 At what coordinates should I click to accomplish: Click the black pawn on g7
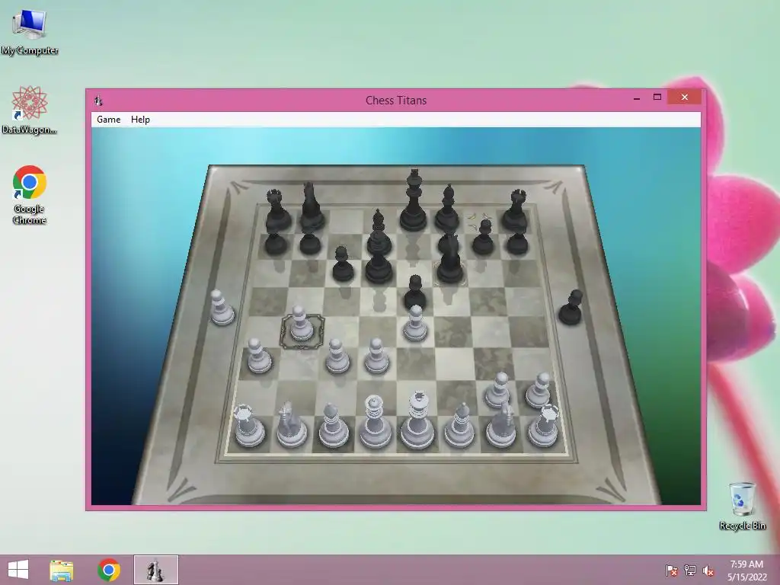(482, 238)
